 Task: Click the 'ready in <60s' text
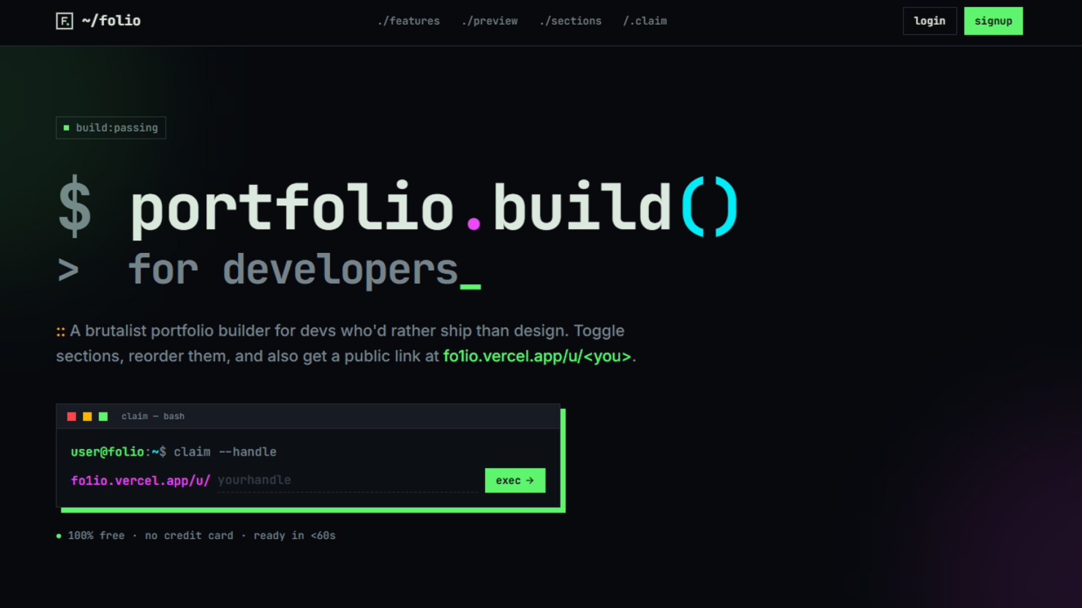coord(295,536)
